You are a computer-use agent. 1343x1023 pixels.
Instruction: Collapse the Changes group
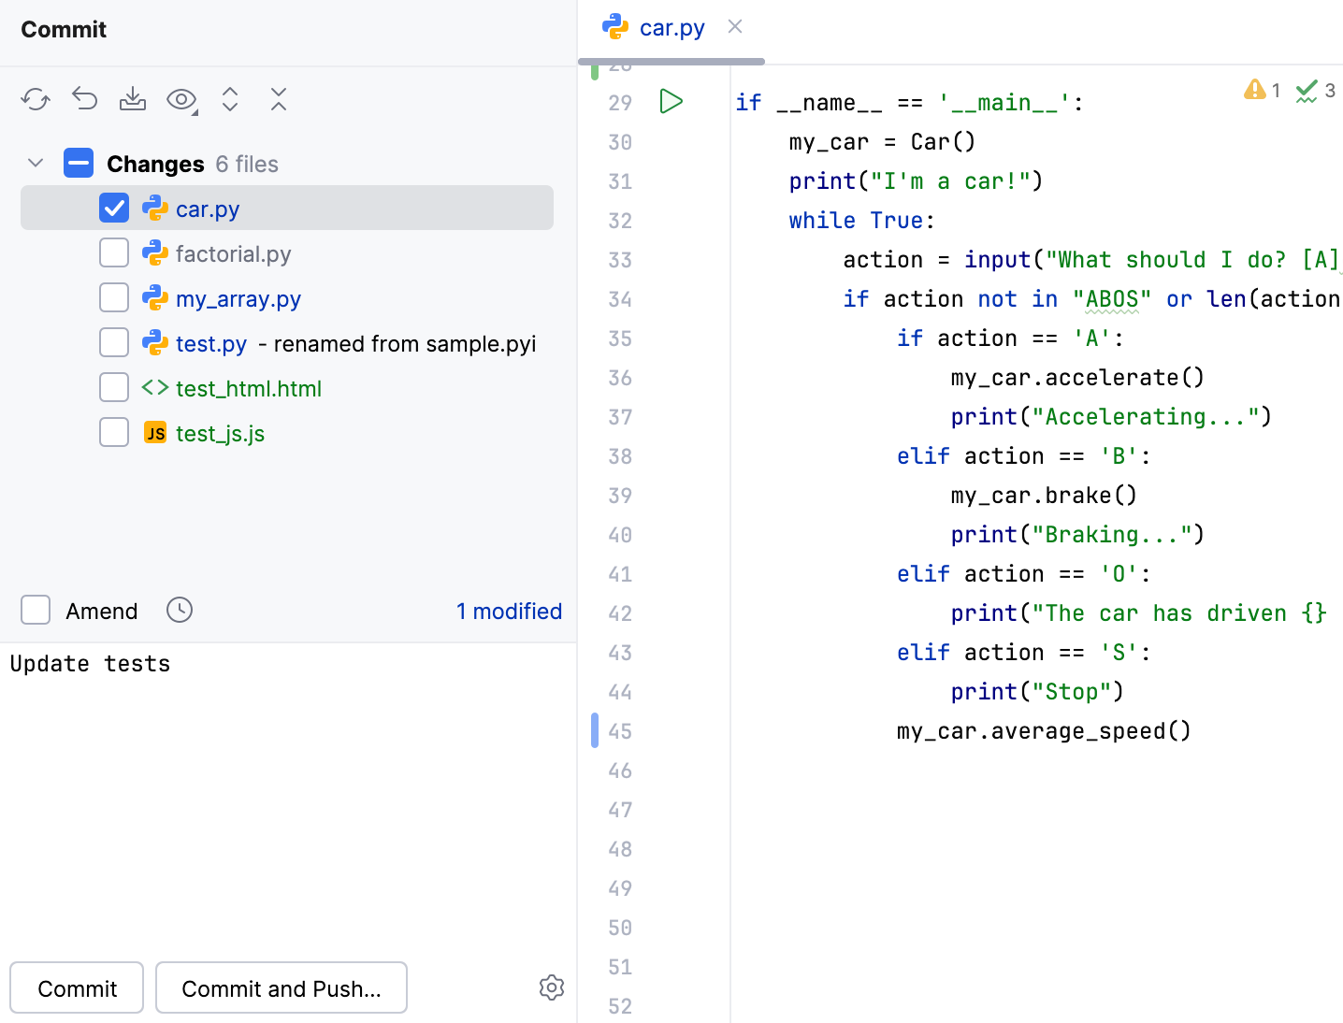[35, 163]
